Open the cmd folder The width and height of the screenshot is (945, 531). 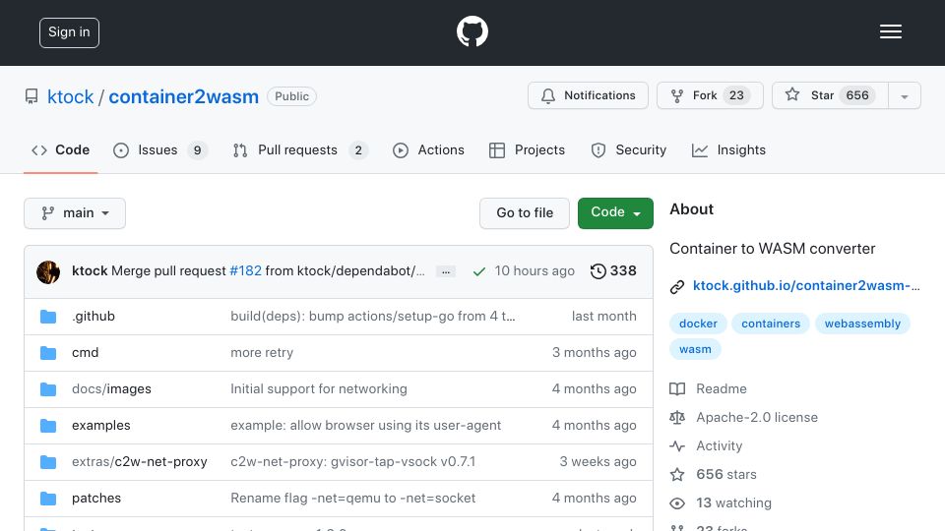click(x=85, y=353)
